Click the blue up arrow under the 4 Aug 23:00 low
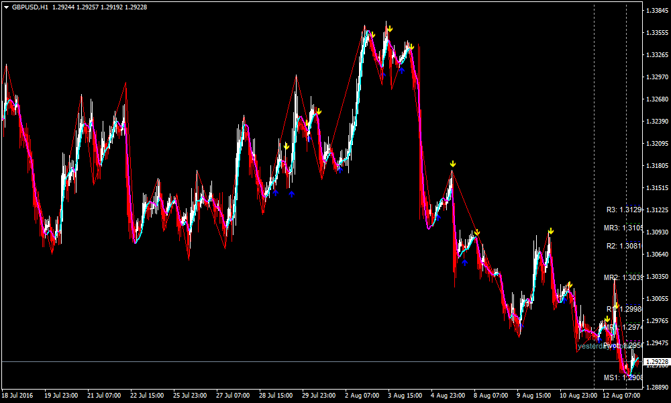This screenshot has width=671, height=403. [464, 262]
